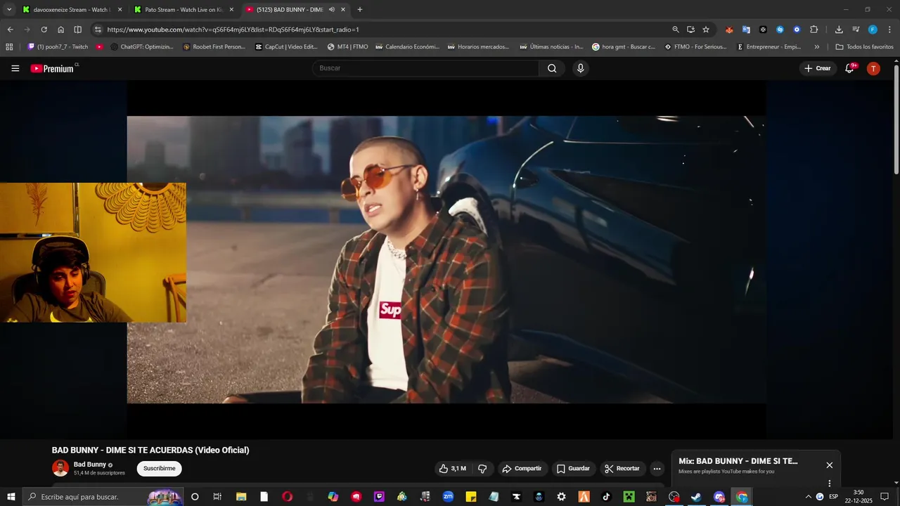Screen dimensions: 900x506
Task: Open YouTube notifications bell
Action: [849, 68]
